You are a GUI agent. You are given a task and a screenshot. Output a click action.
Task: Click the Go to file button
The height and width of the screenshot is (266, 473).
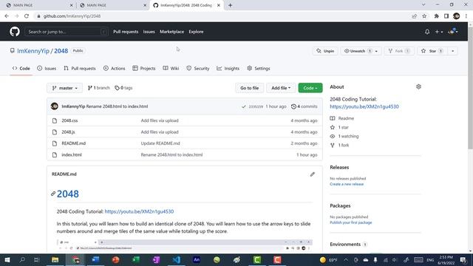(x=250, y=88)
